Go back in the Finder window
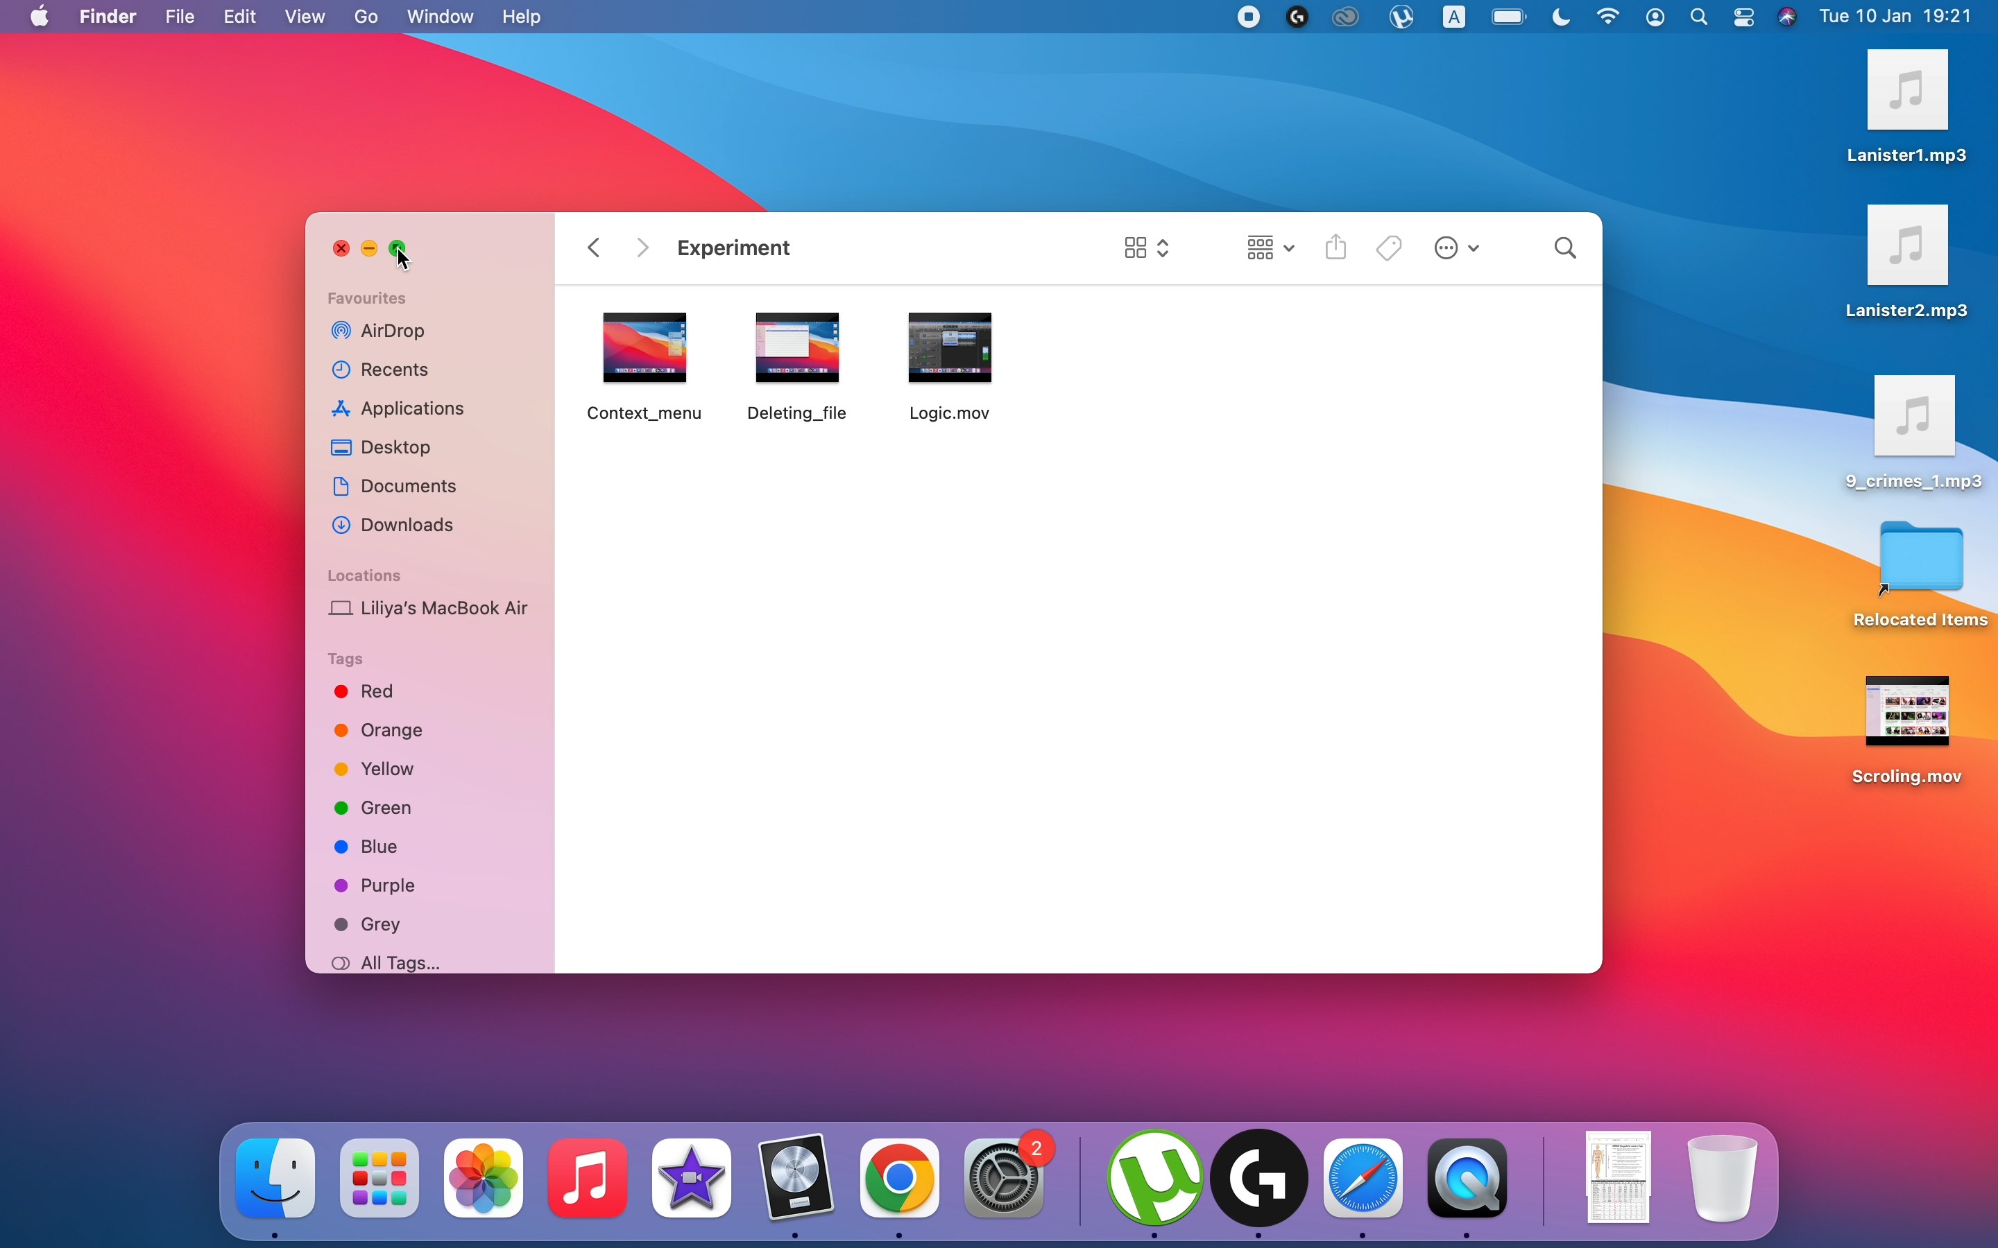Screen dimensions: 1998x1248 coord(595,248)
